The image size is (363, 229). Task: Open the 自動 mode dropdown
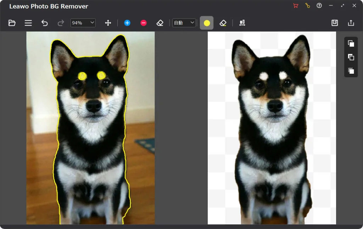click(x=181, y=23)
